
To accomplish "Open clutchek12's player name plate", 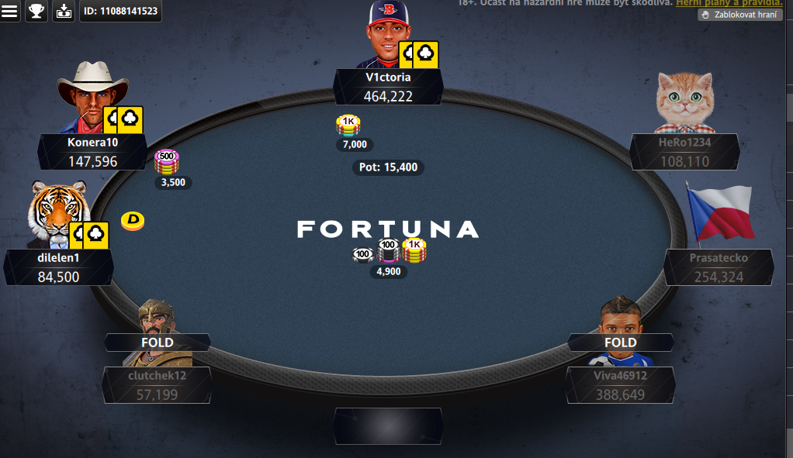I will click(x=158, y=385).
